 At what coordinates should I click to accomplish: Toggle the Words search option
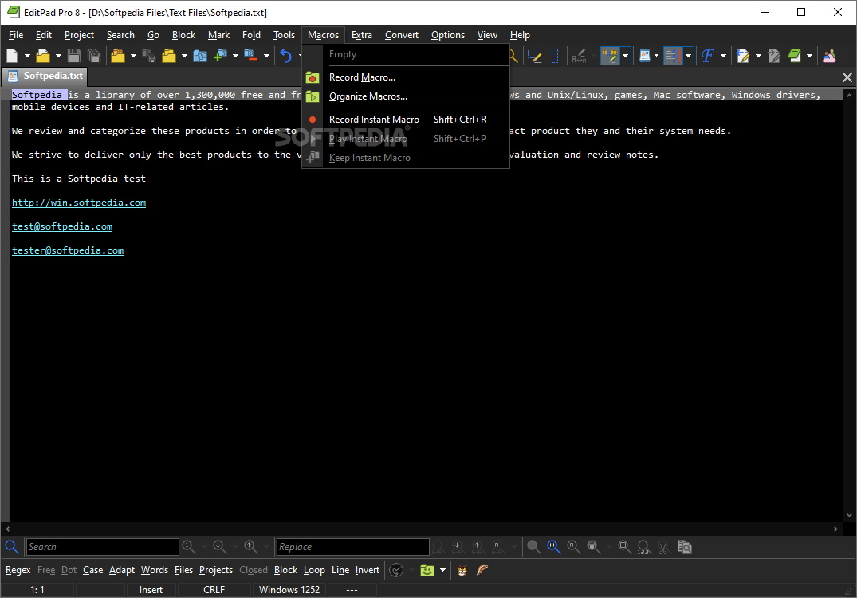tap(155, 570)
